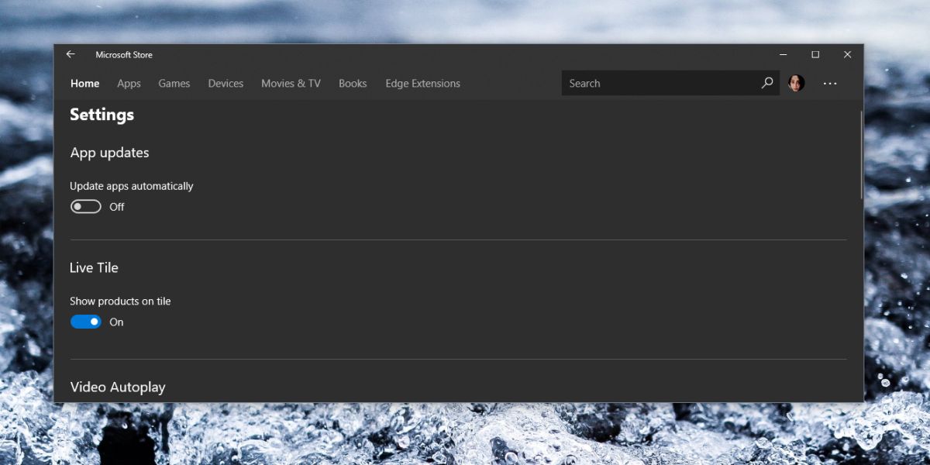Navigate to the Books tab

coord(353,84)
